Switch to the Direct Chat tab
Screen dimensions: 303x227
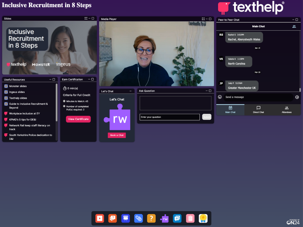tap(258, 110)
